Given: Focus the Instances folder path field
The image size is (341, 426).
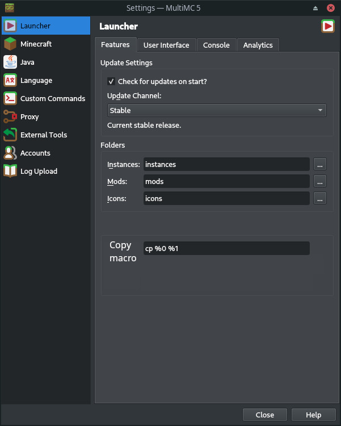Looking at the screenshot, I should (226, 164).
